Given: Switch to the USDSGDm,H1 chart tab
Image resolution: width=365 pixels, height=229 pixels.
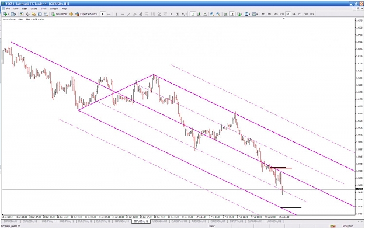Looking at the screenshot, I should tap(274, 221).
